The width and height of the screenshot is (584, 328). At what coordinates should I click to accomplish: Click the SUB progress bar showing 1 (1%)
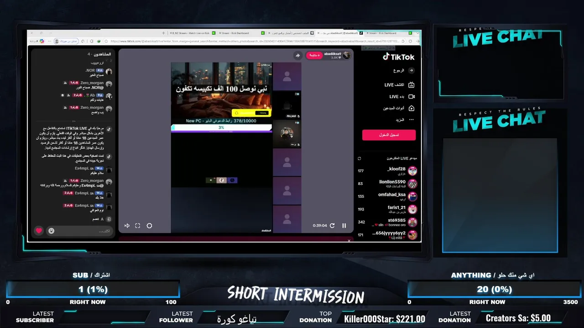pyautogui.click(x=94, y=289)
